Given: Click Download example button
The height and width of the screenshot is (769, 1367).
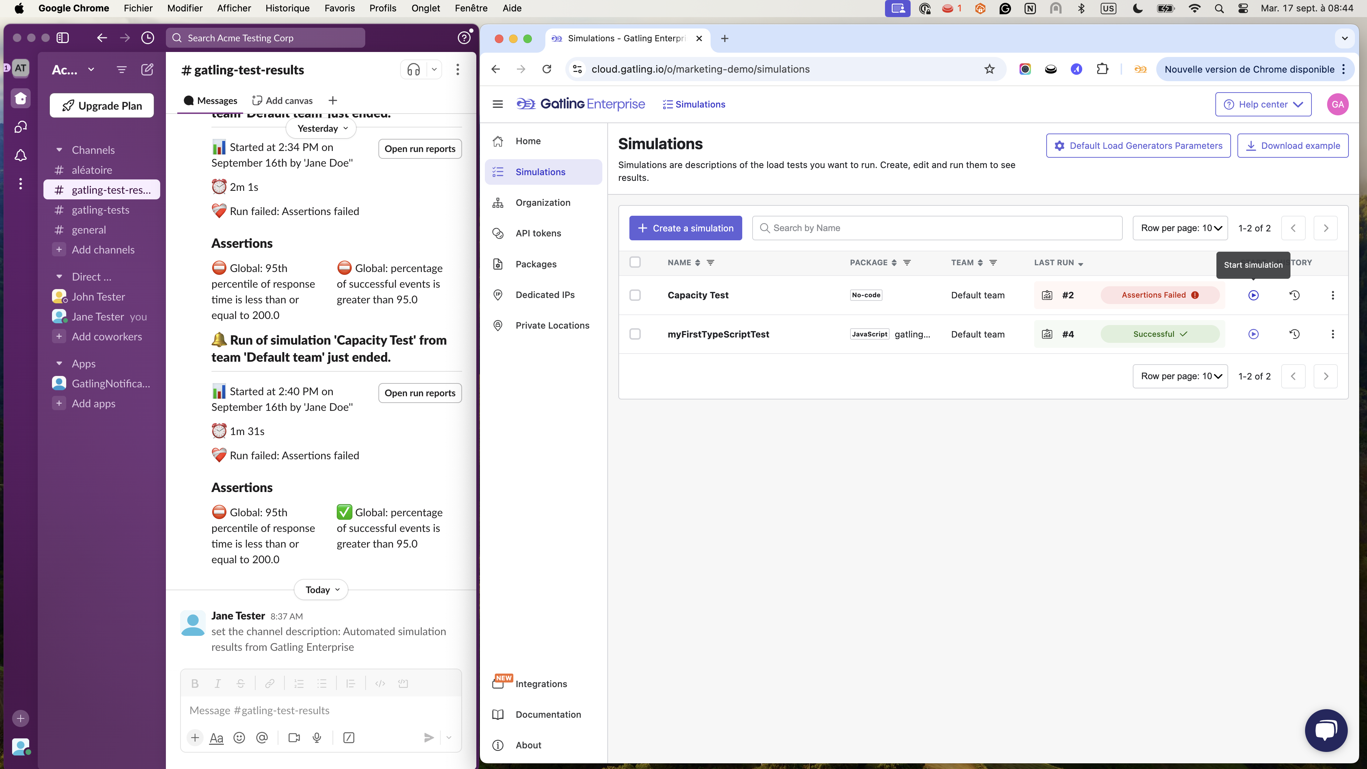Looking at the screenshot, I should click(x=1293, y=146).
